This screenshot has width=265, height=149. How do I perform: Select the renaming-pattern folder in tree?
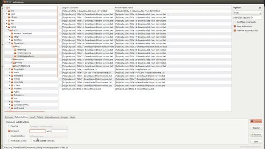tap(25, 56)
